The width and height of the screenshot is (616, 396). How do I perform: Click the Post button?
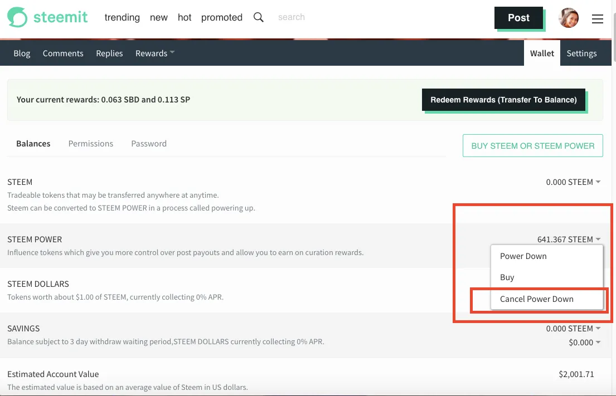(x=518, y=18)
